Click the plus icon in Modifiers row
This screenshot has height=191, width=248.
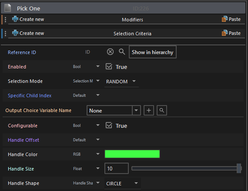pos(15,19)
